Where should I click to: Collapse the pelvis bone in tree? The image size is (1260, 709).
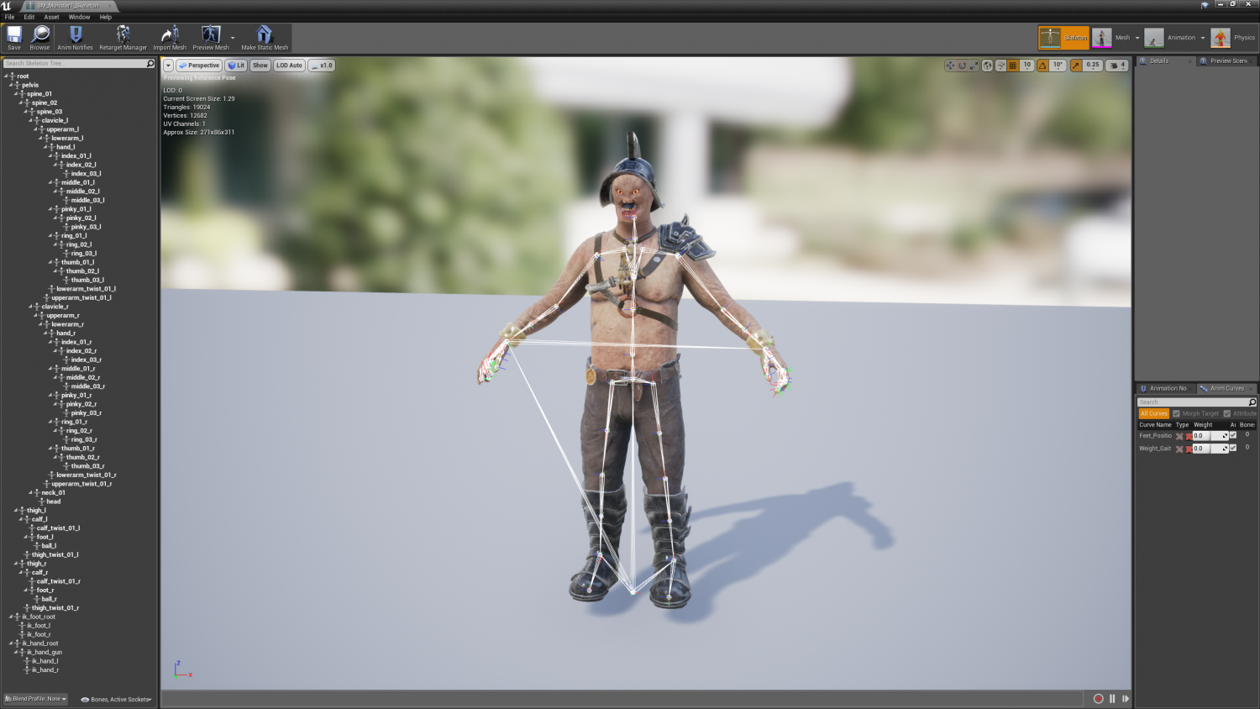12,85
